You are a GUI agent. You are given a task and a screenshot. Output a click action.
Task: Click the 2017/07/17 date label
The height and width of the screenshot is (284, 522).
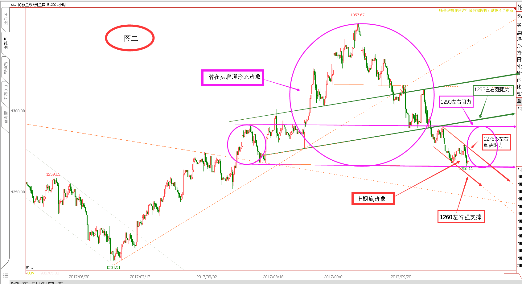140,277
